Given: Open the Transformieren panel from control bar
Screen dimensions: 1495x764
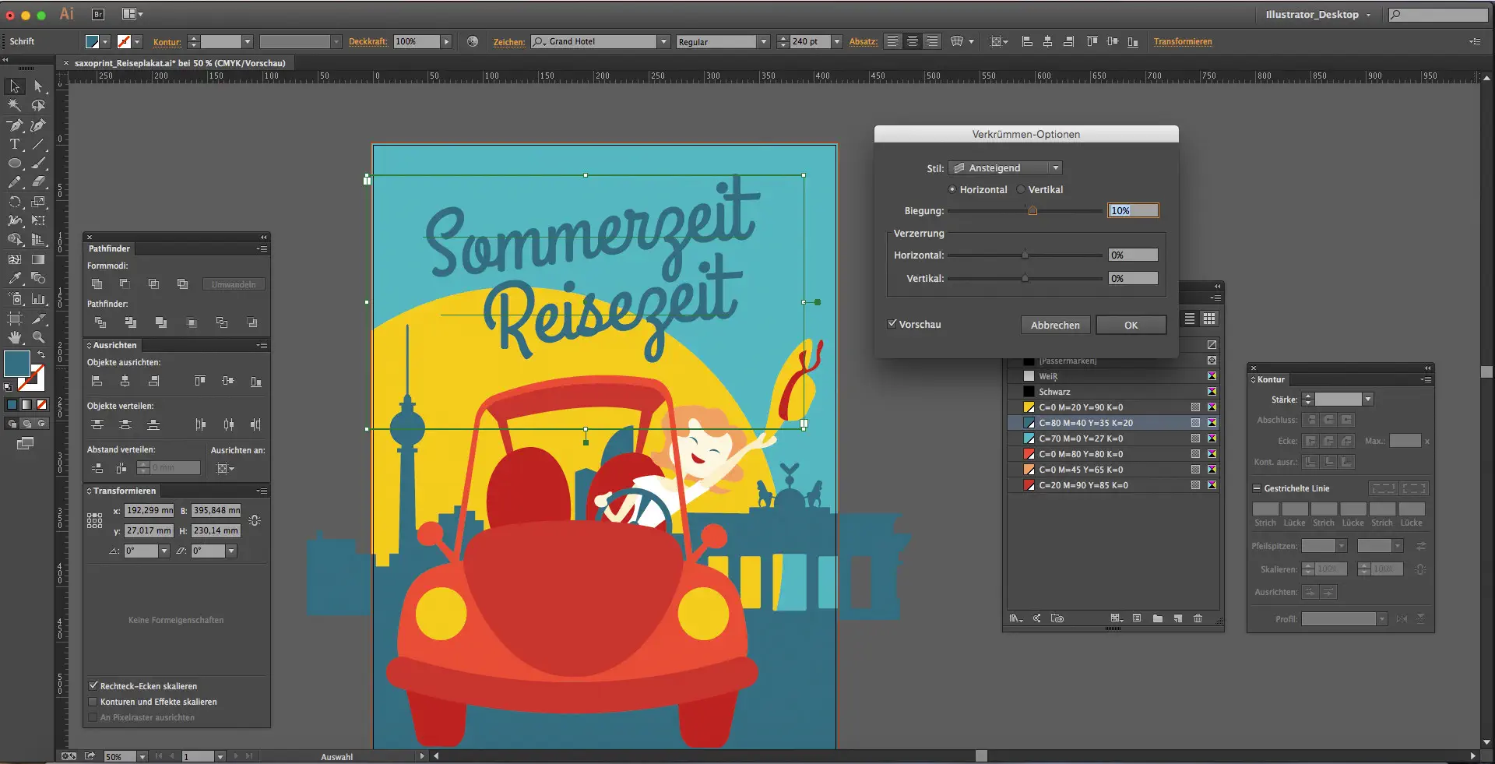Looking at the screenshot, I should tap(1184, 41).
